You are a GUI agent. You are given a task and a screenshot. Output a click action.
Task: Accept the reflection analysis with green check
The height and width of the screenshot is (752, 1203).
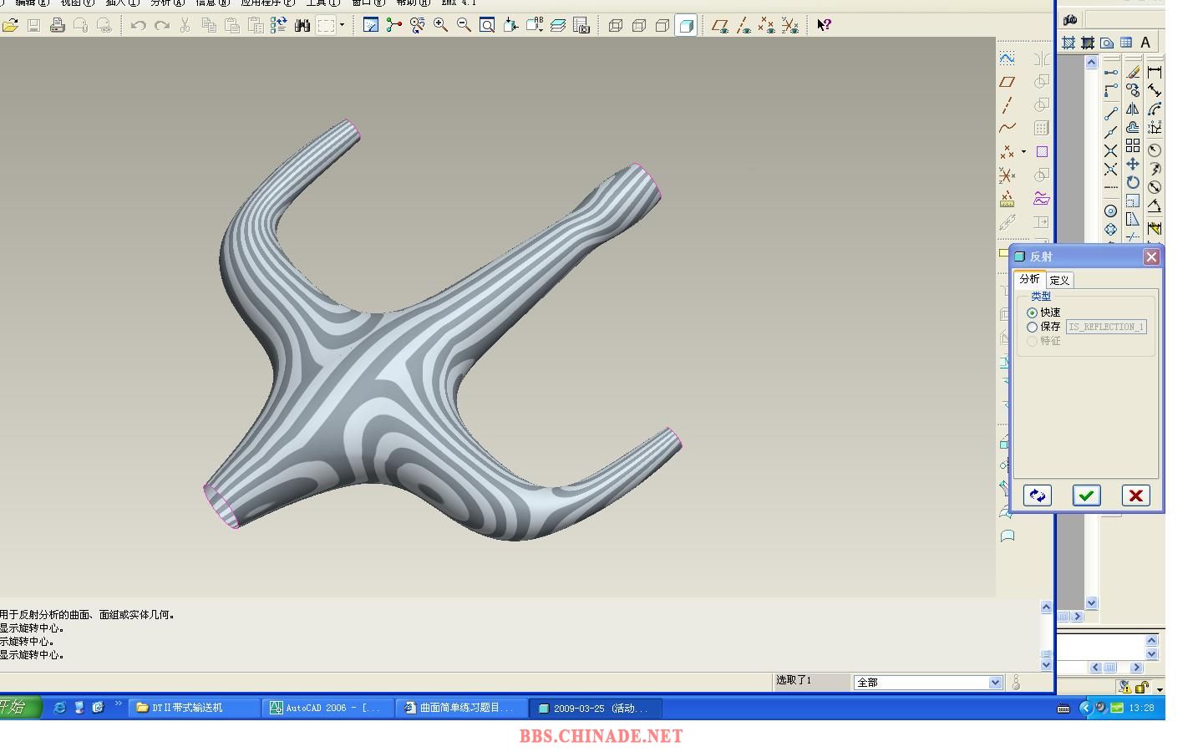[1086, 495]
